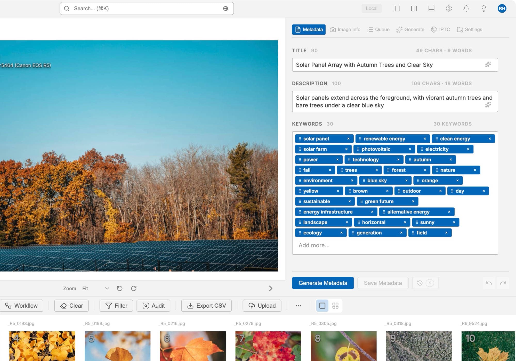Click the redo arrow icon
This screenshot has height=361, width=516.
pos(503,283)
